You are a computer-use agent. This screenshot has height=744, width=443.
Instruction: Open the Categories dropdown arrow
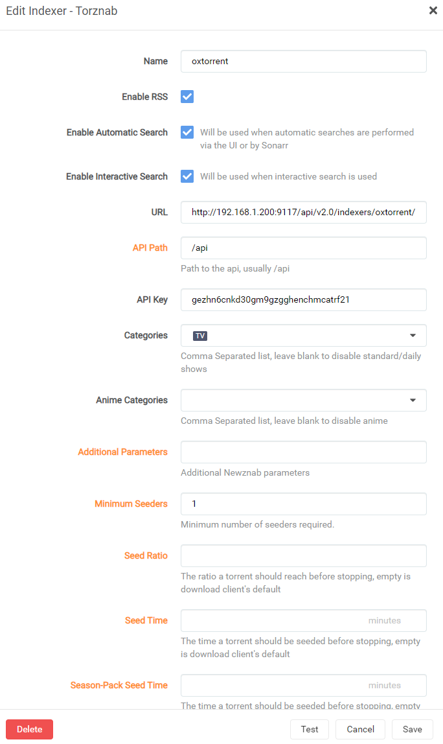413,336
